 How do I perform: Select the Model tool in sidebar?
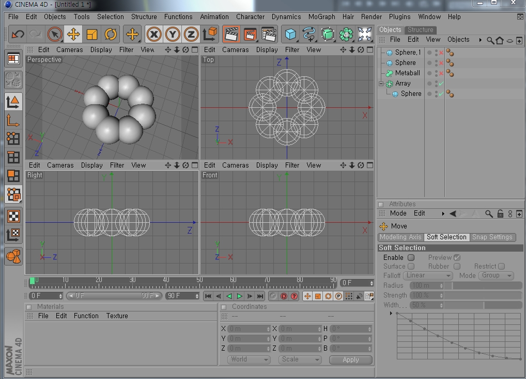[13, 102]
